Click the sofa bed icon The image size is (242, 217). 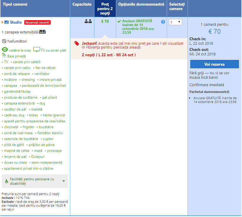point(42,32)
